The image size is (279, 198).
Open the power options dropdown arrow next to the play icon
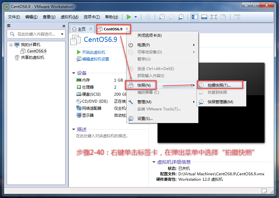coord(136,17)
